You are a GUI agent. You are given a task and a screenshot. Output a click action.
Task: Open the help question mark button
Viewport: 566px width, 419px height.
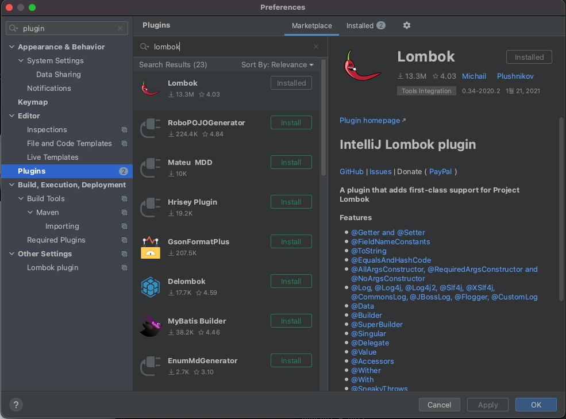point(16,405)
